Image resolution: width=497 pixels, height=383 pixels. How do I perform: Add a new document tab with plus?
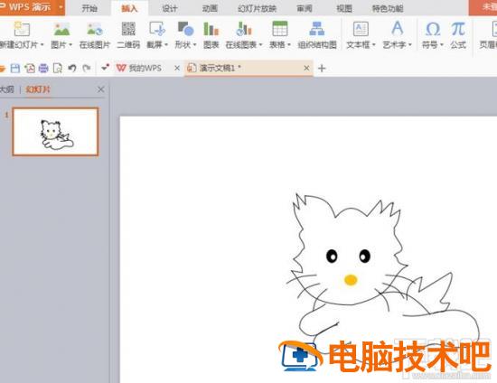[322, 69]
